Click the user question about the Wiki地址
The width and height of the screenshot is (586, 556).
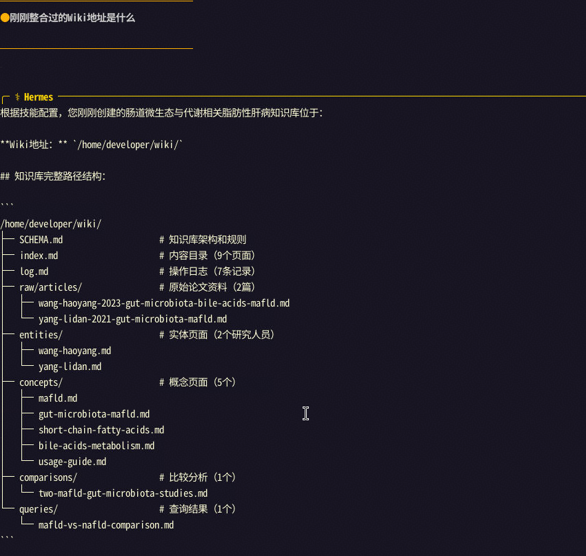click(72, 17)
